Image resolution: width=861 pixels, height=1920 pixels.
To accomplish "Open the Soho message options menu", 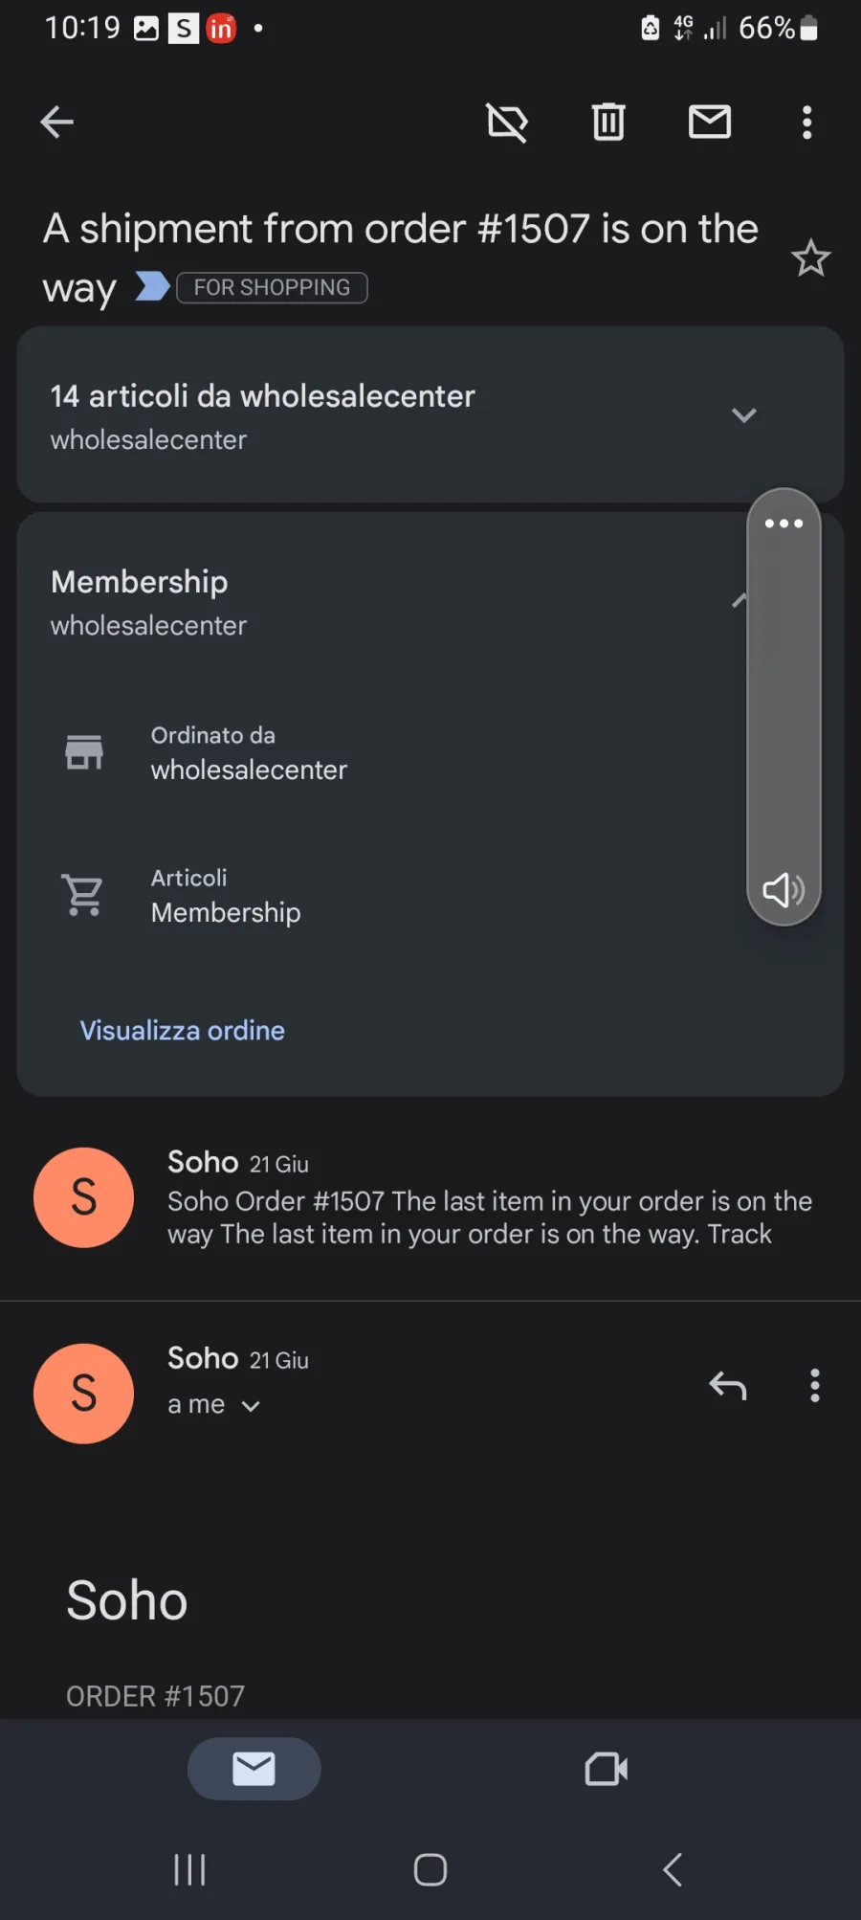I will click(815, 1385).
